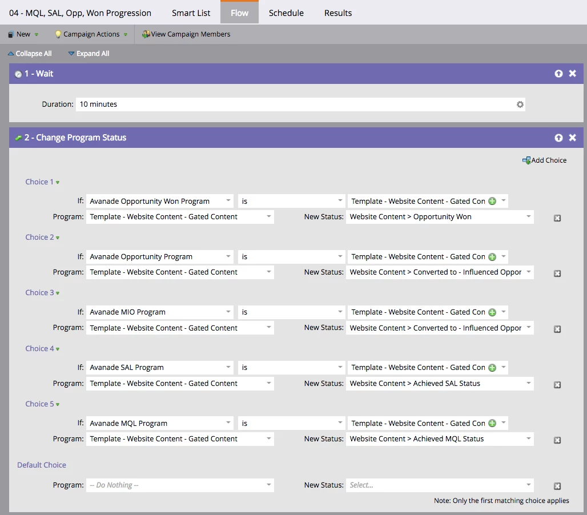Click the New document icon
The image size is (587, 515).
[11, 34]
